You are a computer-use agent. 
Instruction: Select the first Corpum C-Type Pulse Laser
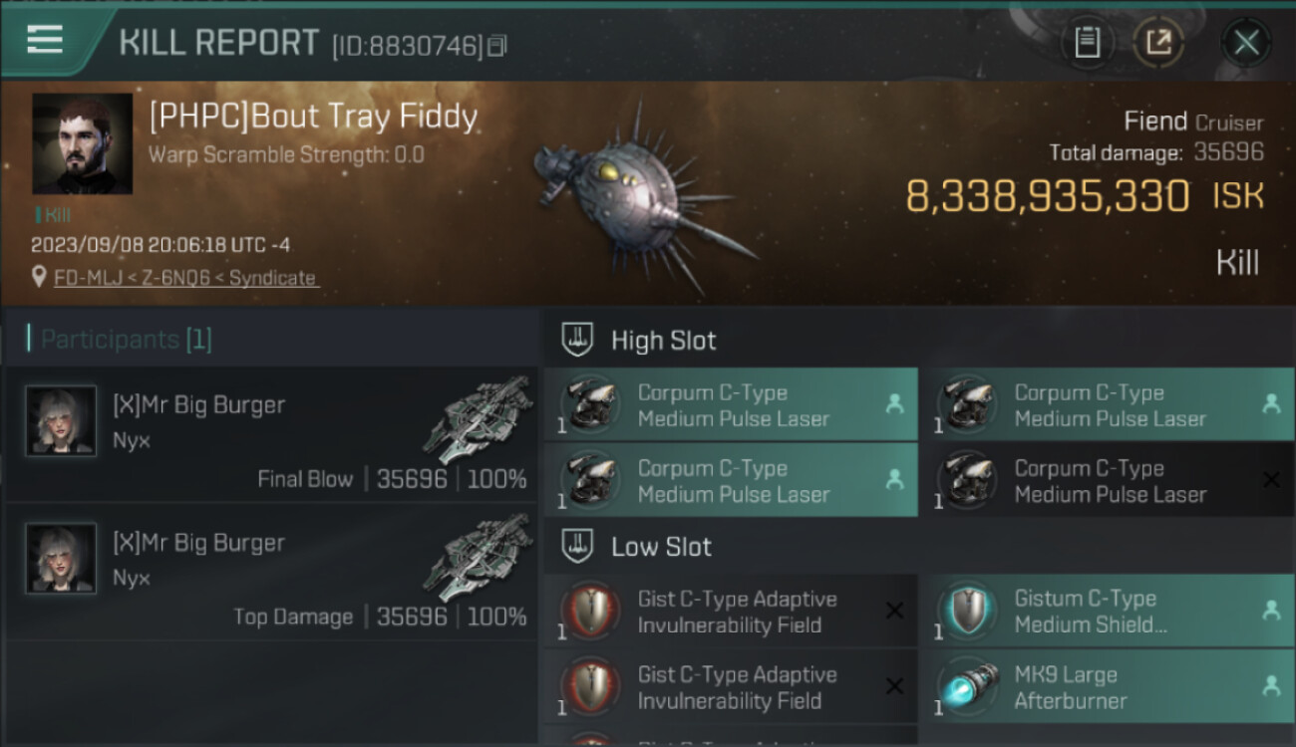(732, 405)
